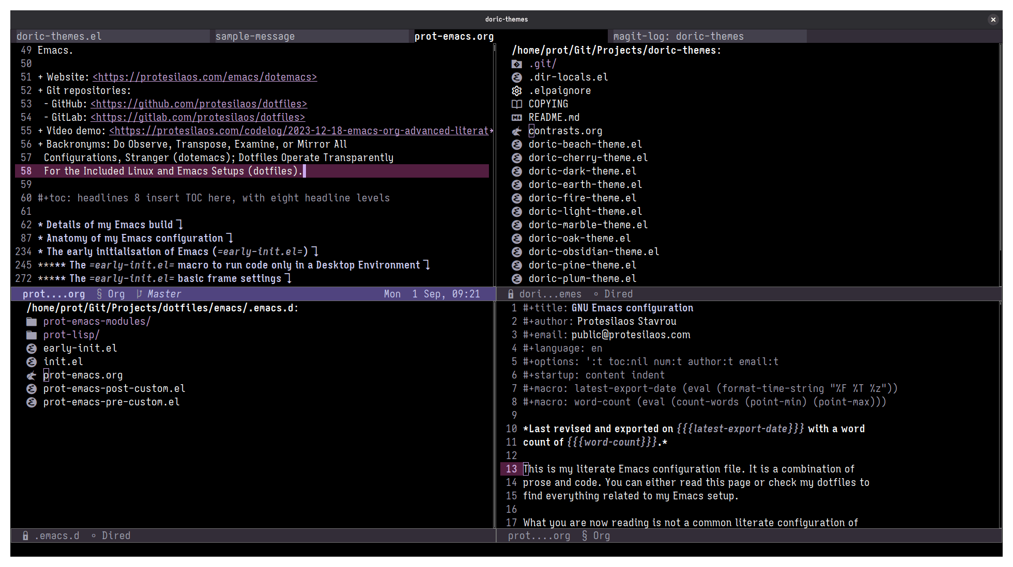
Task: Click the Emacs icon beside .dir-locals.el
Action: click(516, 77)
